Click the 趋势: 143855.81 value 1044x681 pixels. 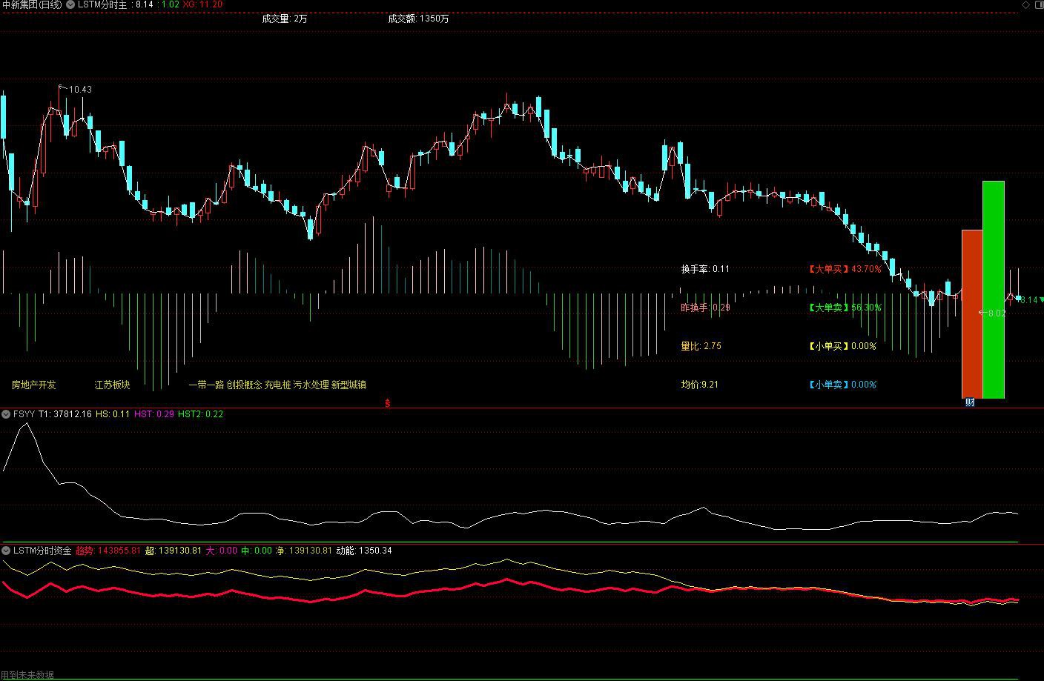108,551
